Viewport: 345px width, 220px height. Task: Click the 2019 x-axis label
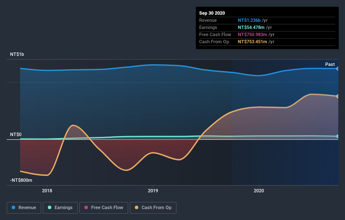(x=153, y=191)
